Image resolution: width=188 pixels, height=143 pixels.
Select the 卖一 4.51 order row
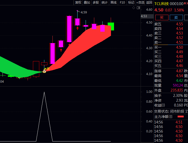tap(171, 42)
